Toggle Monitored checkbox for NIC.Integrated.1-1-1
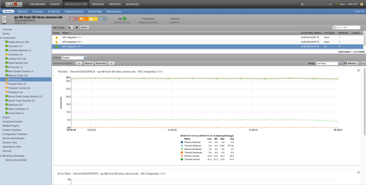Viewport: 366px width, 185px height. 339,37
